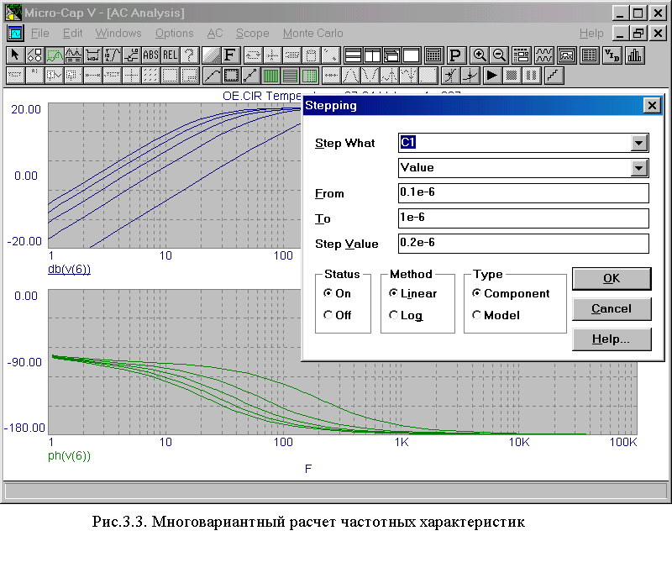Click the From field 0.1e-6
The image size is (672, 578).
tap(523, 193)
